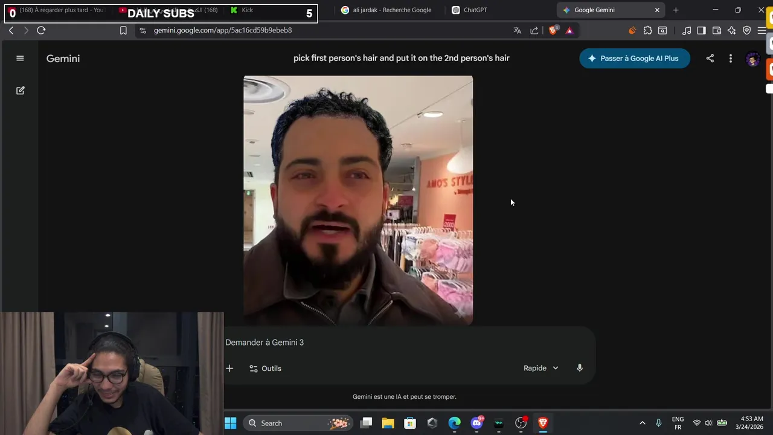773x435 pixels.
Task: Expand the Rapide model selector dropdown
Action: [x=541, y=368]
